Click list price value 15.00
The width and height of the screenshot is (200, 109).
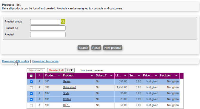tap(124, 93)
